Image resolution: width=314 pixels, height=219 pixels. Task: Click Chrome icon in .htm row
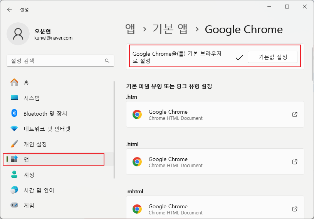pos(137,114)
